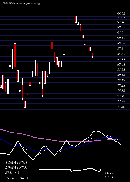Click the Price : 84.3 readout
The height and width of the screenshot is (182, 130).
pos(16,178)
